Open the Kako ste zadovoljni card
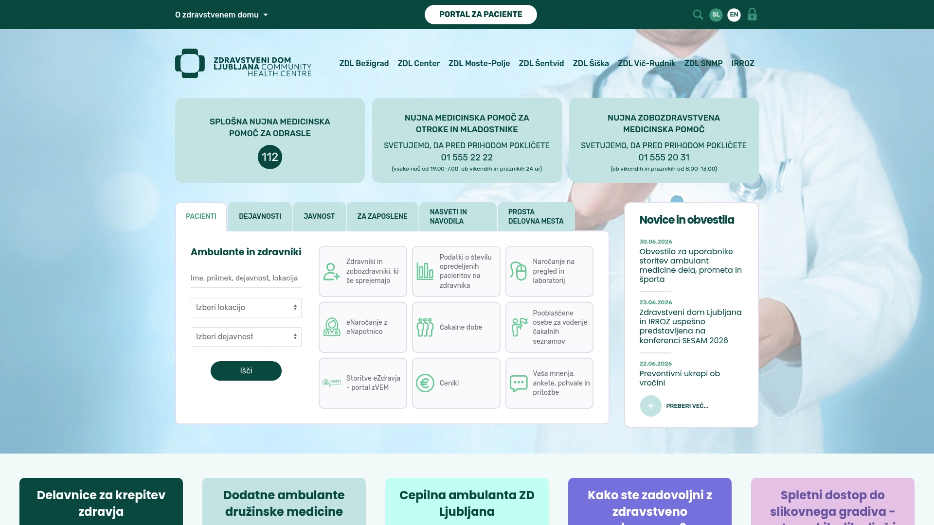This screenshot has width=934, height=525. (x=650, y=501)
